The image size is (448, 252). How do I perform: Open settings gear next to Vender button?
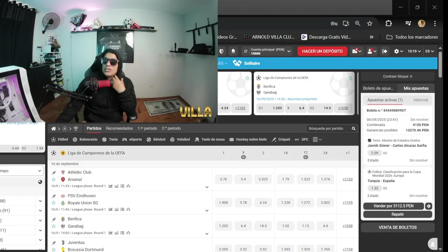pos(429,206)
